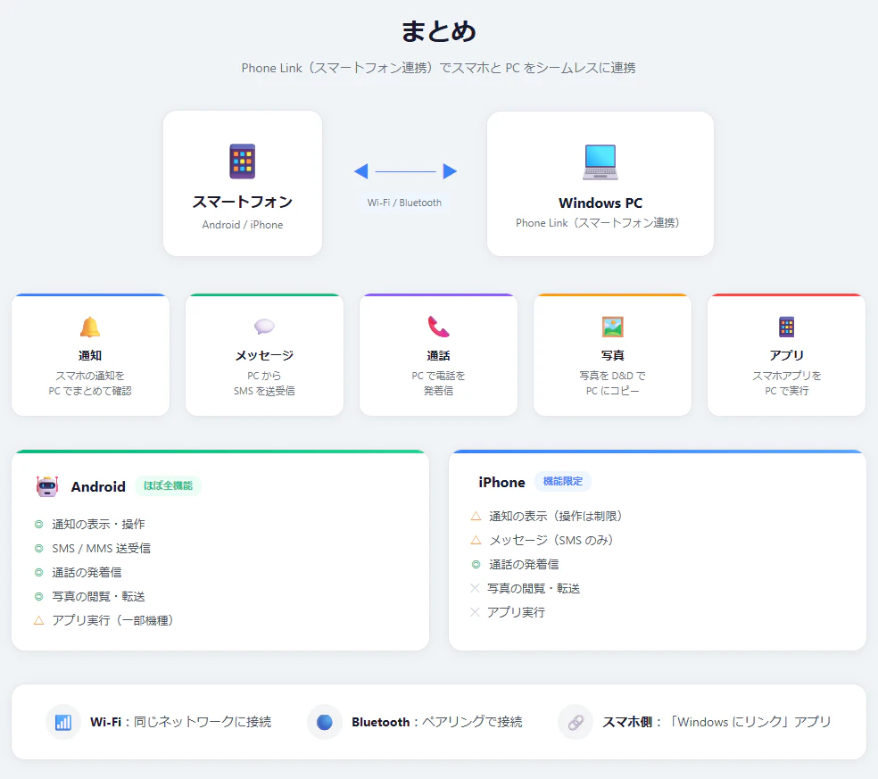Select the メッセージ card title
878x779 pixels.
click(264, 356)
